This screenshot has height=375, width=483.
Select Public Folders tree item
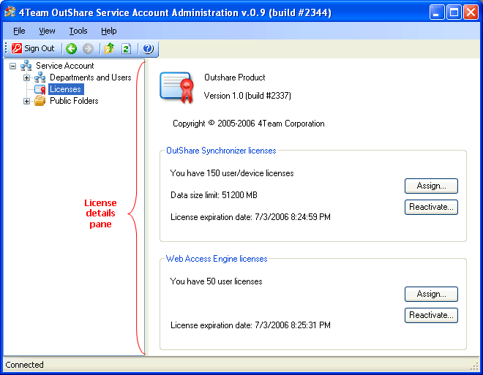pyautogui.click(x=74, y=101)
